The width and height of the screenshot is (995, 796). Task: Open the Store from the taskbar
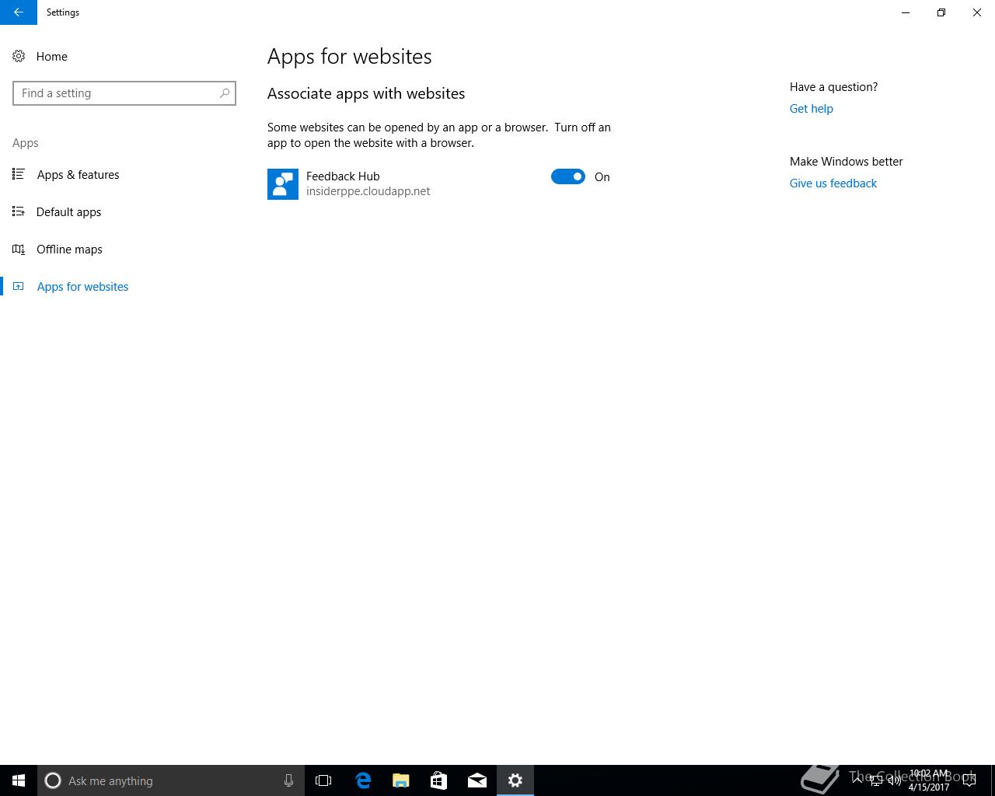[438, 780]
